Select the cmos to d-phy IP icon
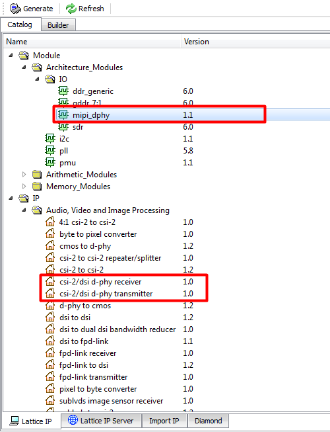 coord(50,245)
